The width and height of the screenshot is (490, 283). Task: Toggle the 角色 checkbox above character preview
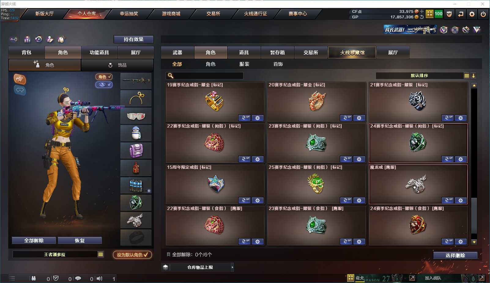tap(104, 77)
